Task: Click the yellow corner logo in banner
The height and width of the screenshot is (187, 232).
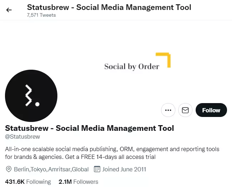Action: click(164, 60)
